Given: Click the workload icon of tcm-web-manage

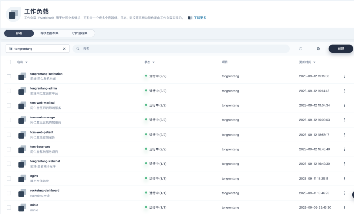Looking at the screenshot, I should [22, 120].
